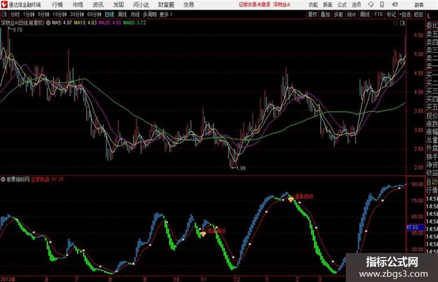Click the 深物业A(日线 前复权) chart label

[x=23, y=23]
